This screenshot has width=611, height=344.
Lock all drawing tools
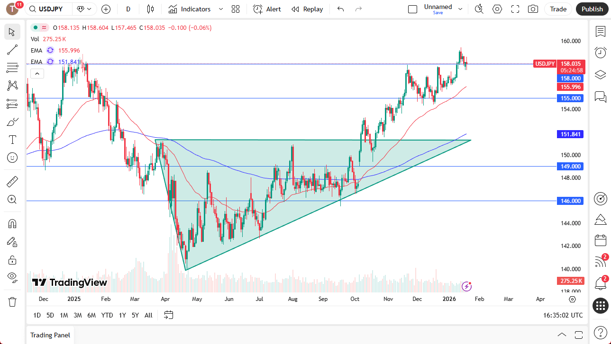click(12, 259)
